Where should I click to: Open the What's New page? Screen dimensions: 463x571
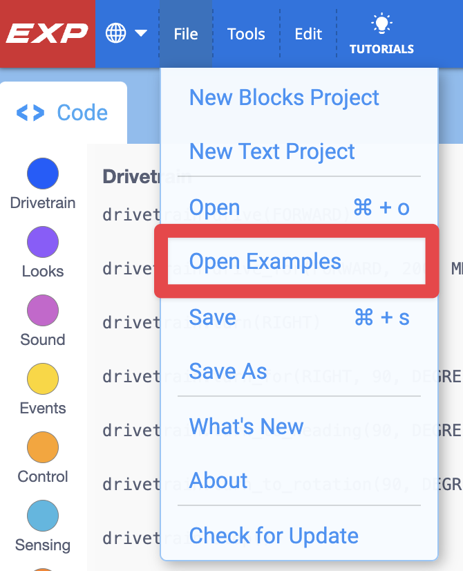click(245, 427)
